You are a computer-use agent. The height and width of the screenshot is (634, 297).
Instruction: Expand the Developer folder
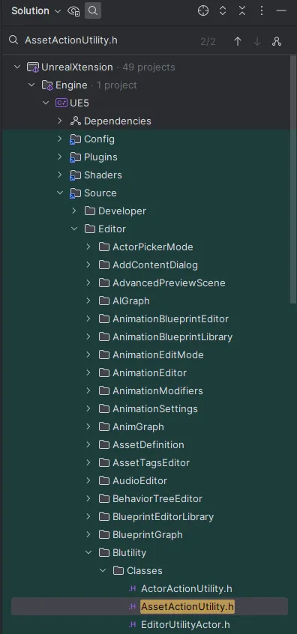[74, 211]
